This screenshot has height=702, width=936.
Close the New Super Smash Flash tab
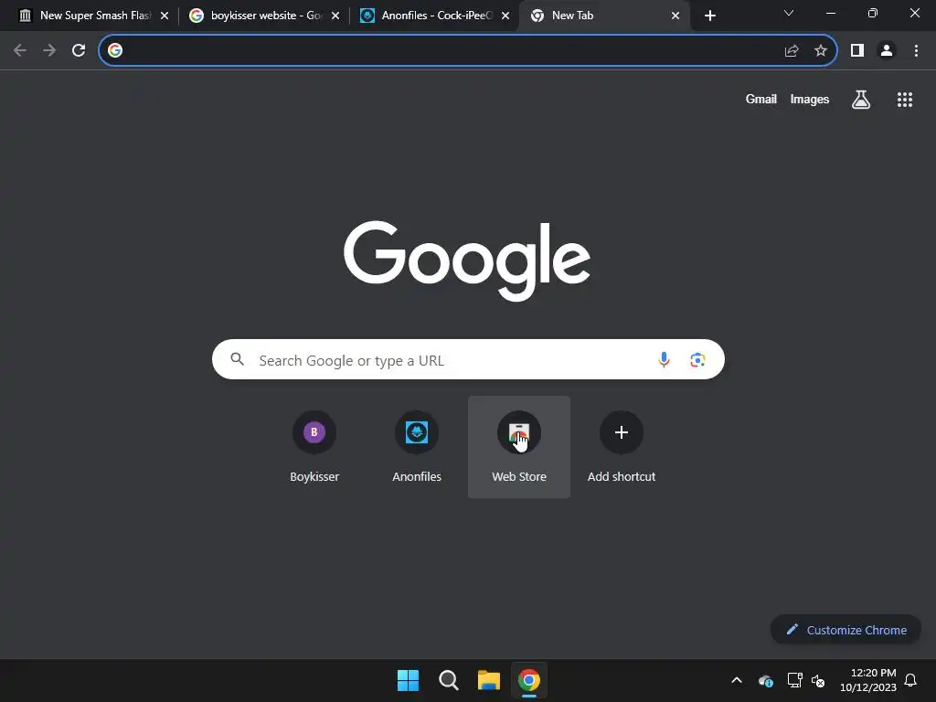pos(165,16)
